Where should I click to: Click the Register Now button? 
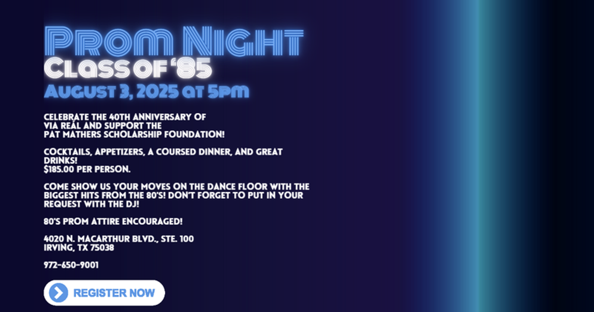113,293
